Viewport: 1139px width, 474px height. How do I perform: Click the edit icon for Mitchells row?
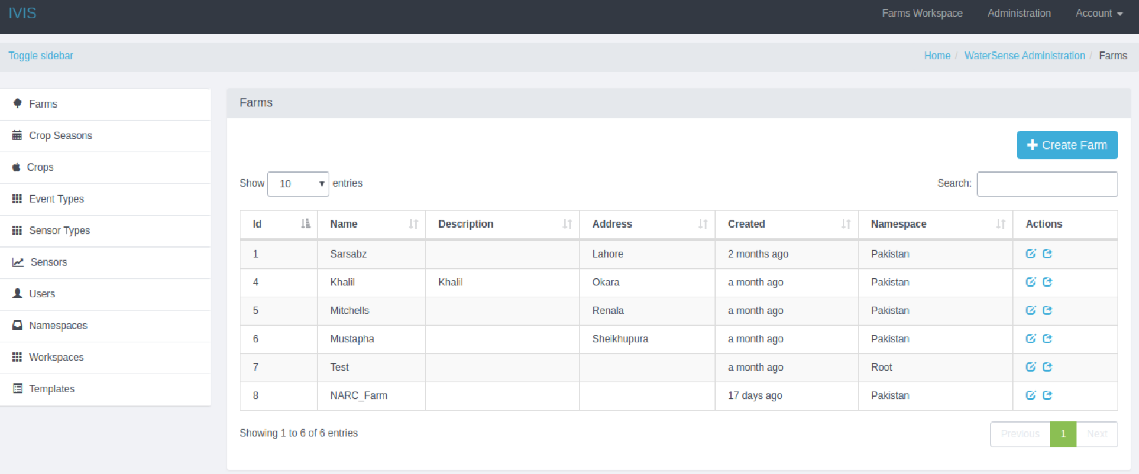point(1030,310)
